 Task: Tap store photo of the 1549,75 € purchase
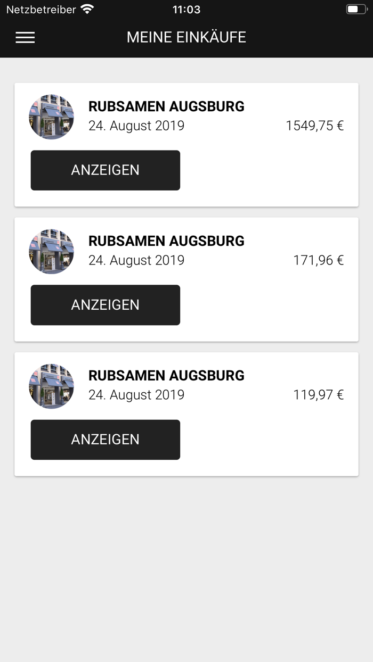tap(51, 117)
